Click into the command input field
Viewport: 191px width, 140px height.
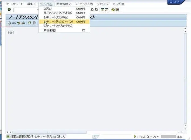(25, 10)
